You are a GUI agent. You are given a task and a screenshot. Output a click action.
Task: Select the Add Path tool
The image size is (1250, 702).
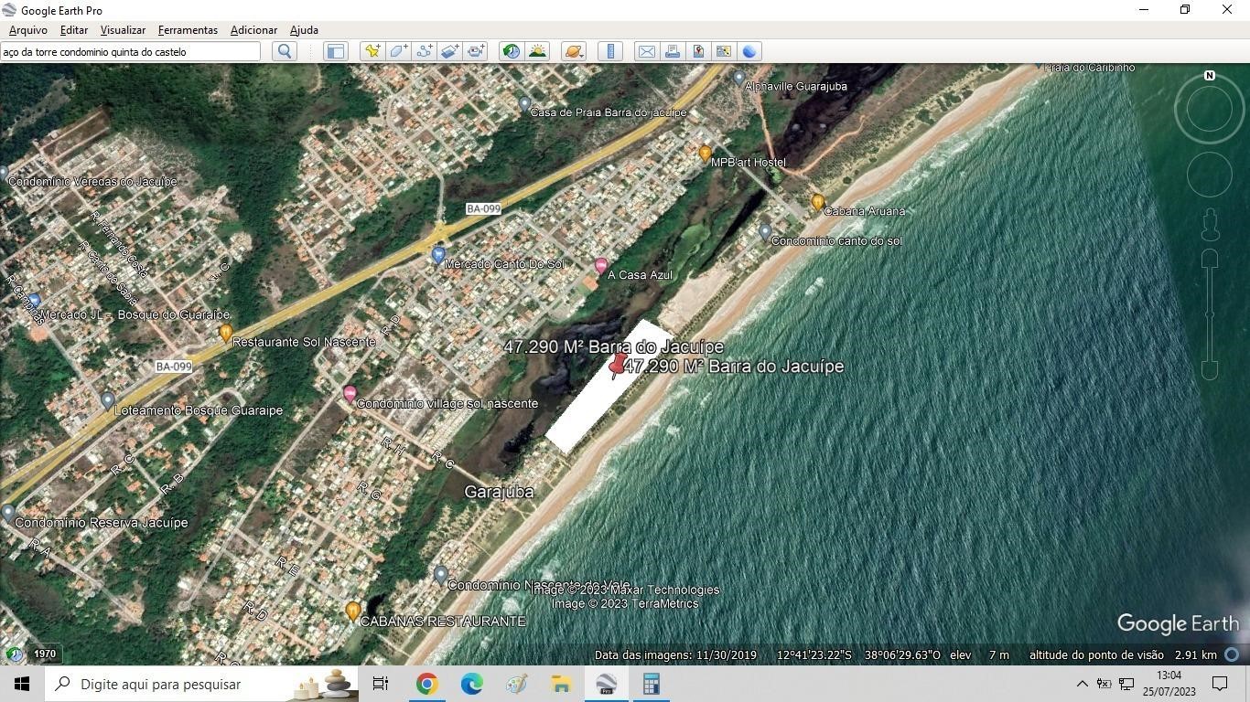[423, 51]
